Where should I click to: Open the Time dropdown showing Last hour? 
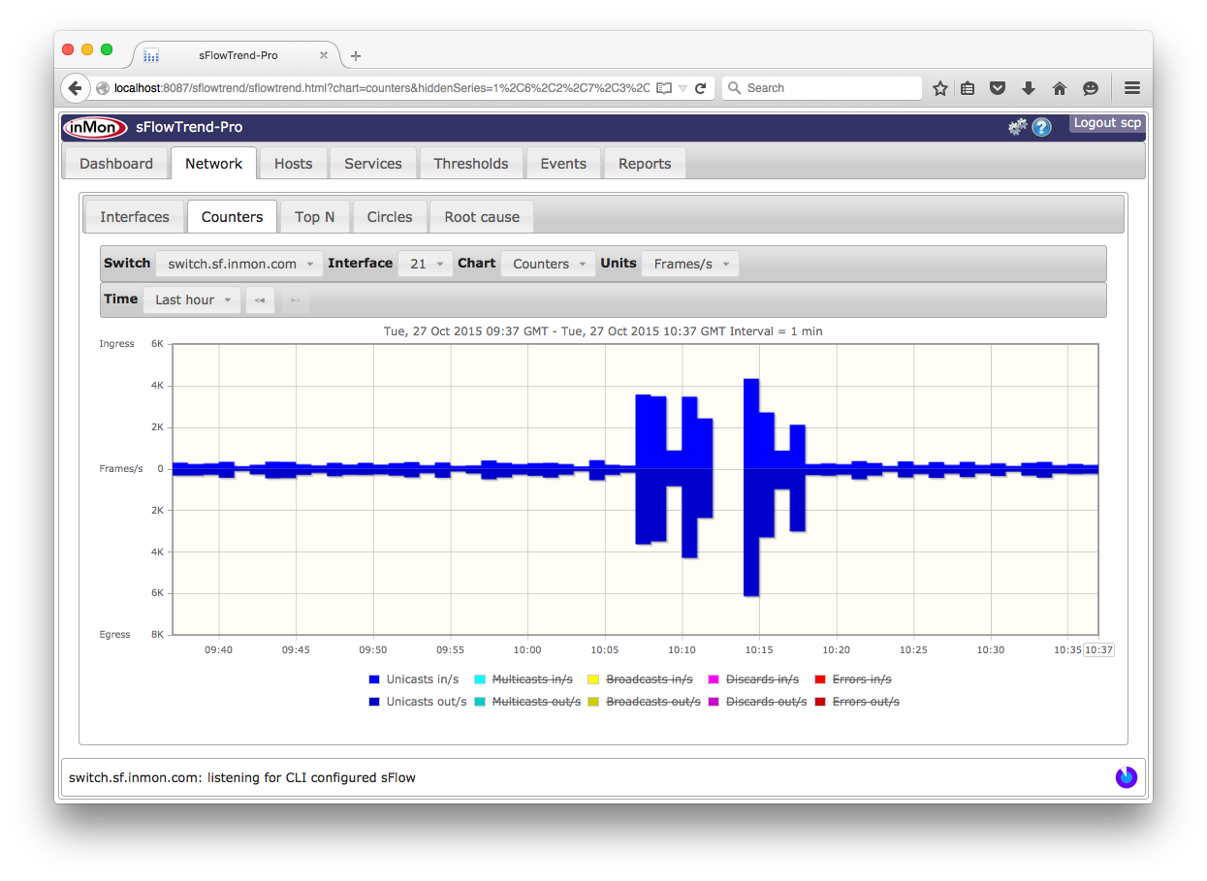point(192,299)
